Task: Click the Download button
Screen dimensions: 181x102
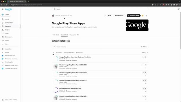Action: pos(133,16)
